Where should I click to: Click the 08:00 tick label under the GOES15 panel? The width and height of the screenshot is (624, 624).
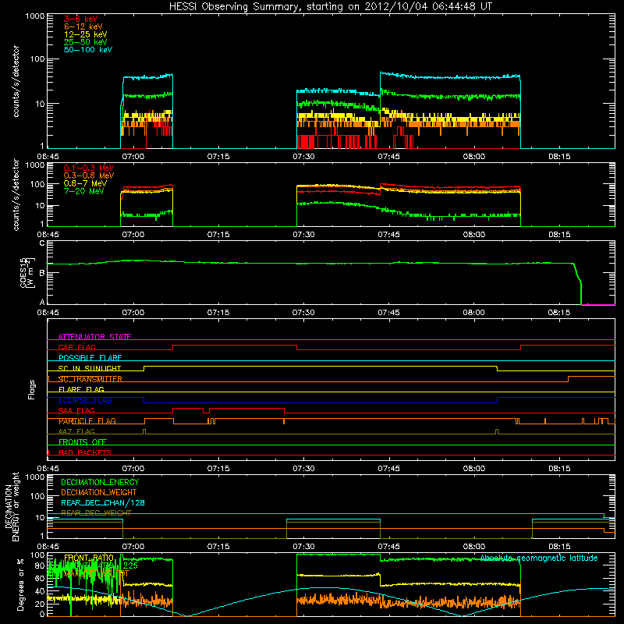(x=473, y=313)
